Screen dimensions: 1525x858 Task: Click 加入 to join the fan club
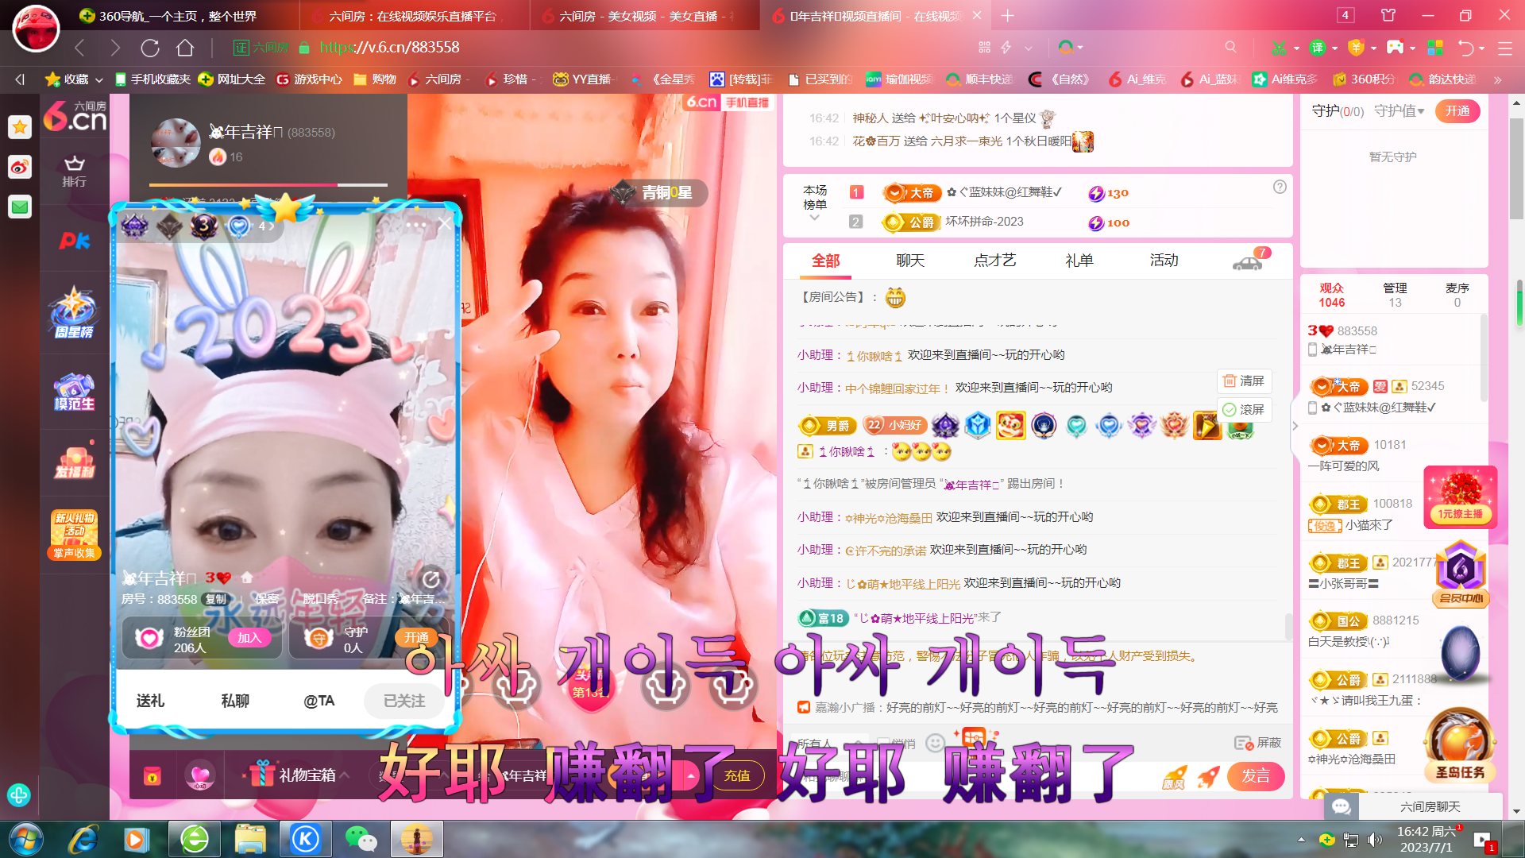tap(249, 638)
